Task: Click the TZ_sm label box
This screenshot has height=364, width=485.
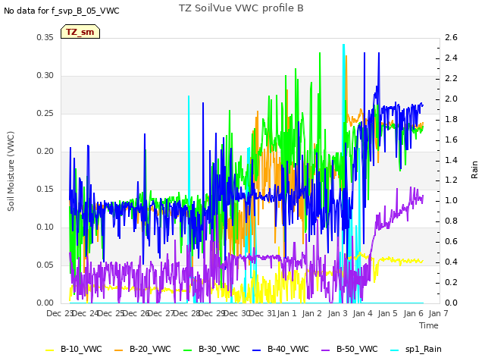Action: pyautogui.click(x=80, y=32)
